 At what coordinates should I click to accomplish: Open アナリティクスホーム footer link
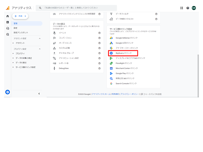tap(101, 94)
